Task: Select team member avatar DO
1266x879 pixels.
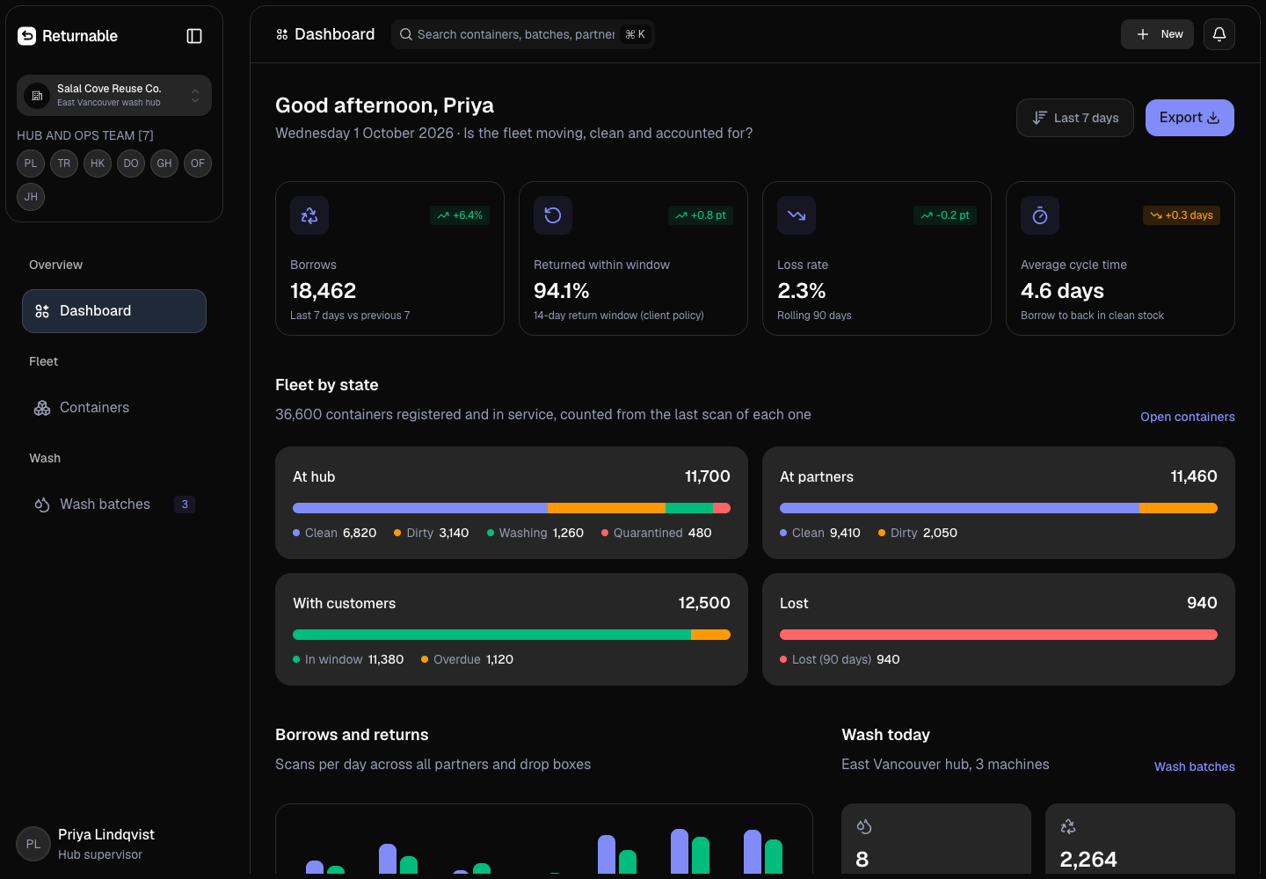Action: [x=131, y=163]
